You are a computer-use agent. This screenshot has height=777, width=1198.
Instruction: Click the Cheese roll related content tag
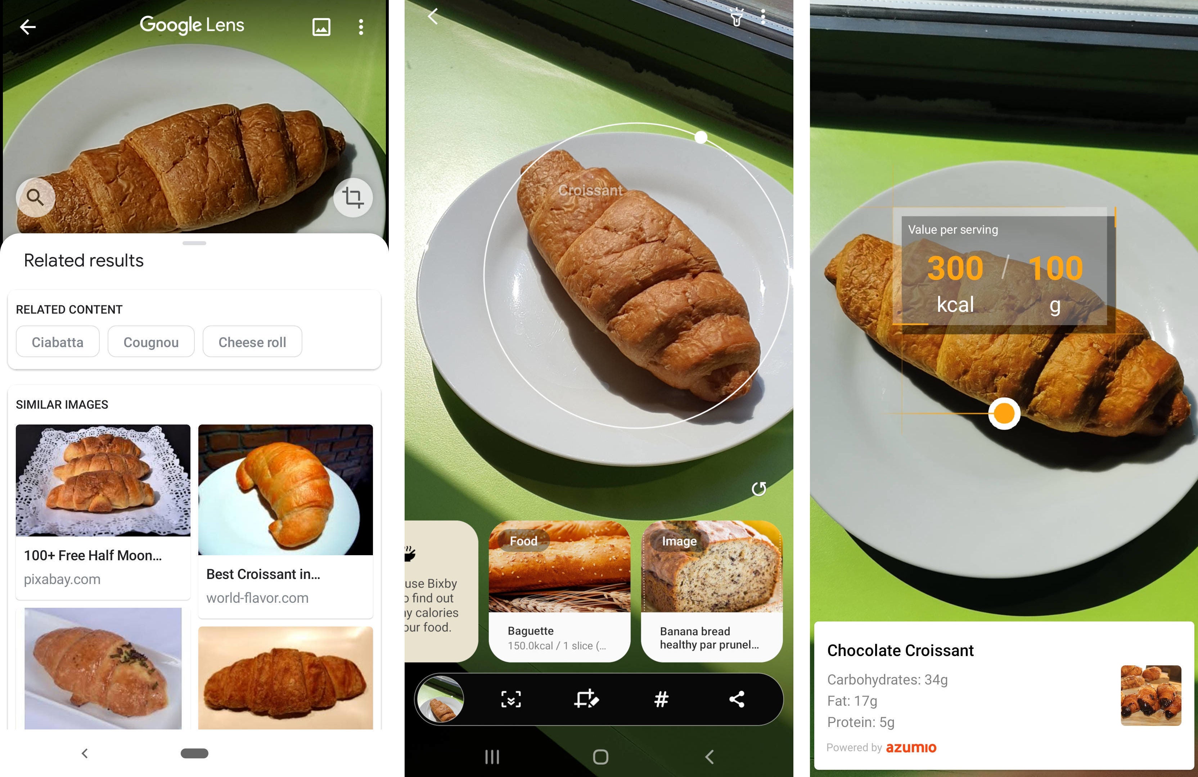click(x=252, y=341)
